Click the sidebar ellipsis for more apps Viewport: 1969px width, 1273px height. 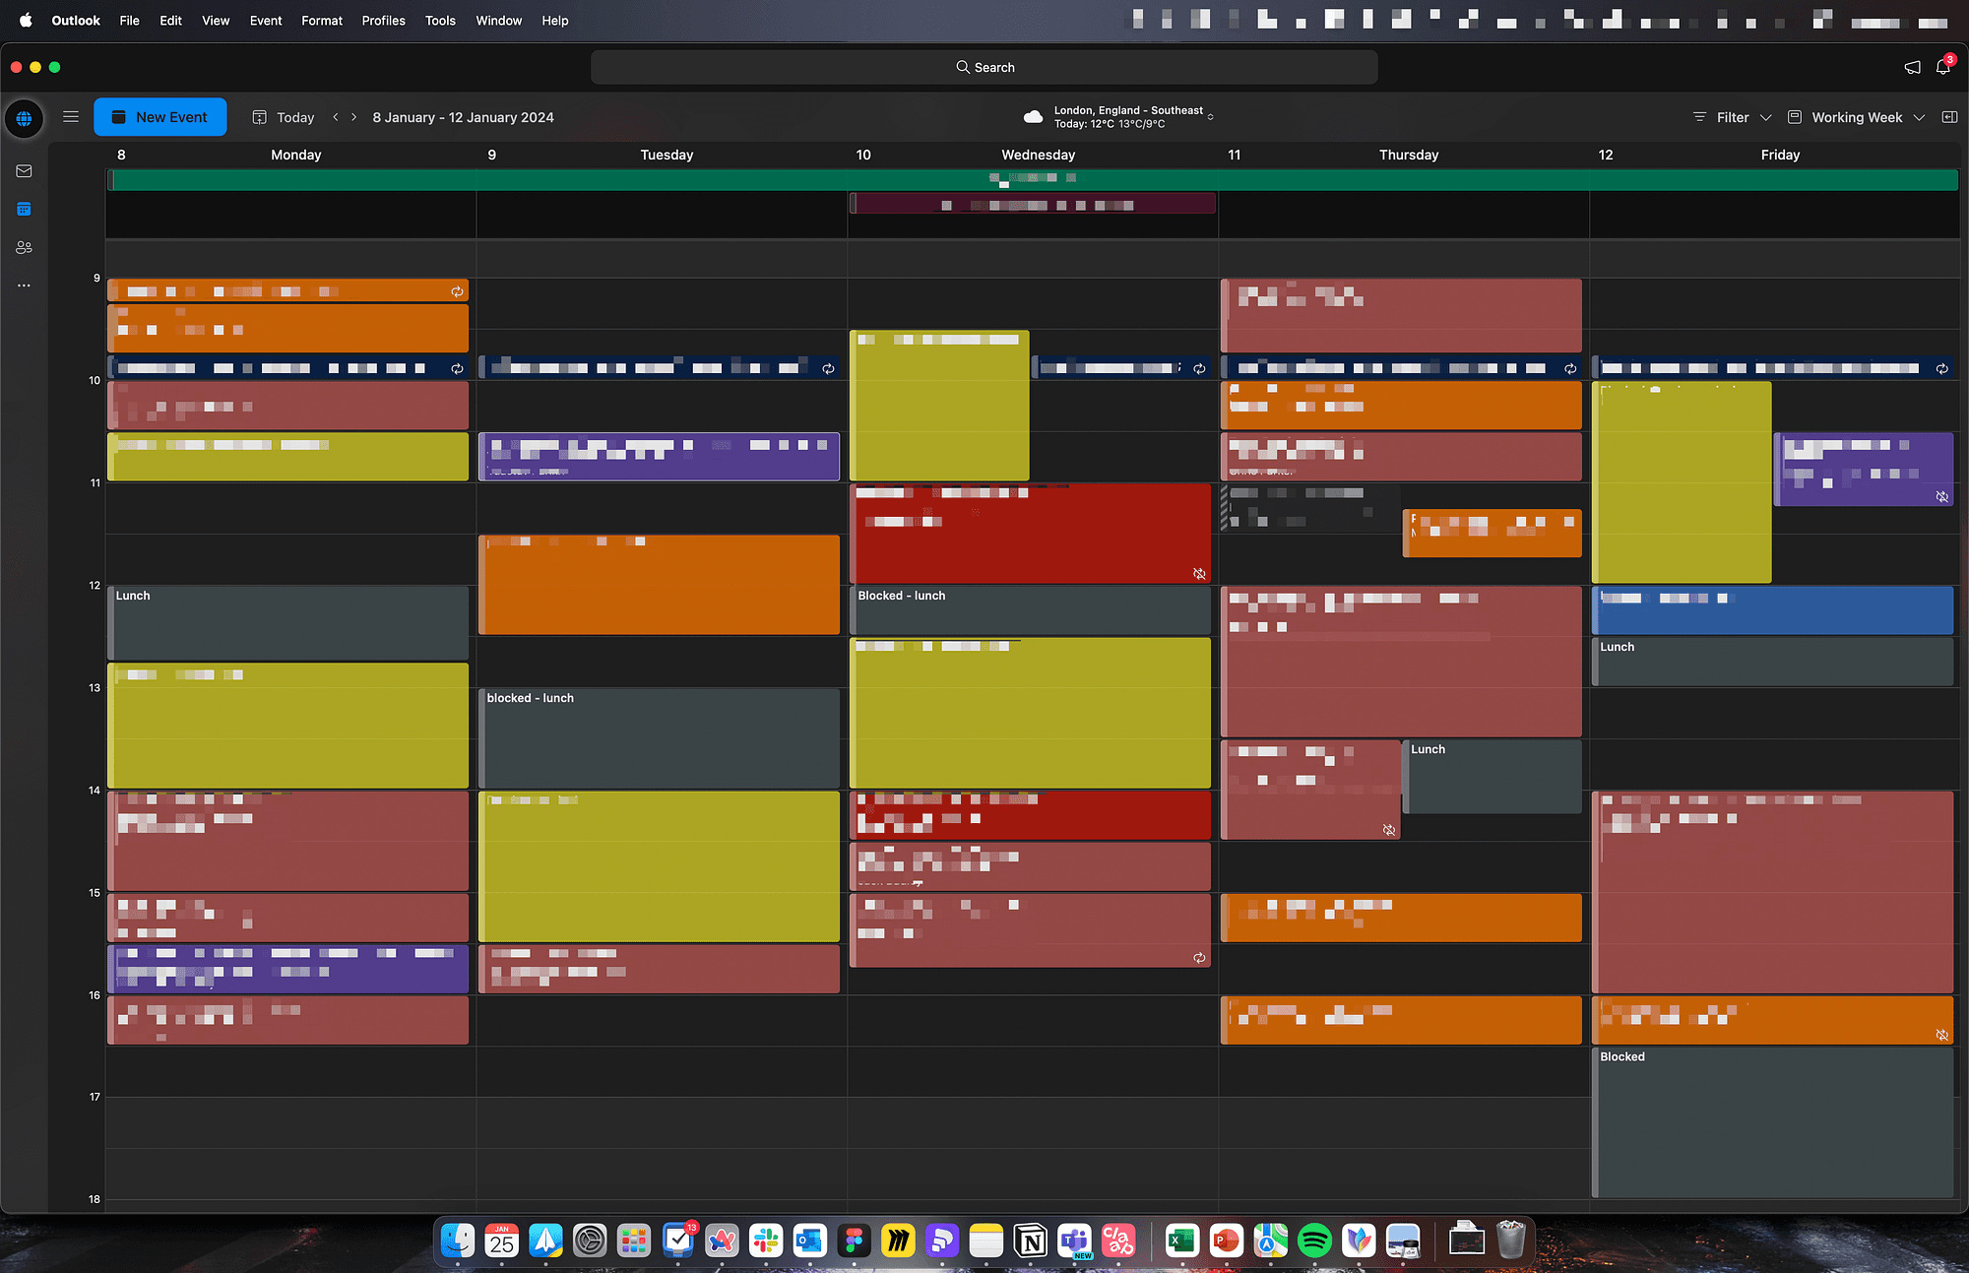pyautogui.click(x=24, y=286)
